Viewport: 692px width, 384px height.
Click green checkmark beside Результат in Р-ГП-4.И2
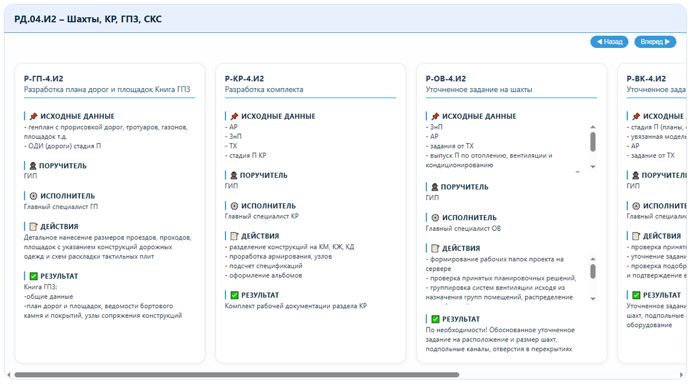(x=33, y=276)
